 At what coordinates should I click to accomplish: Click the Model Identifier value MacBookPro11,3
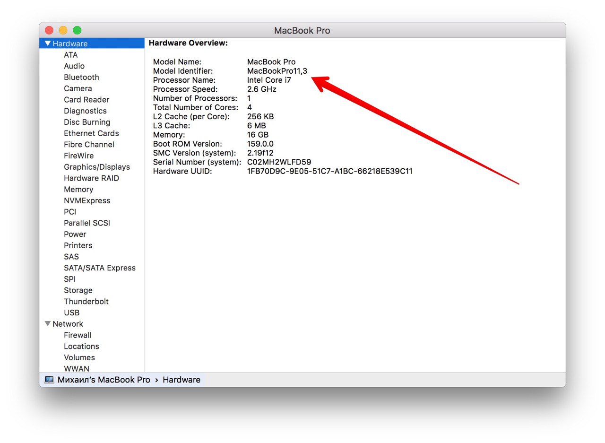click(277, 71)
